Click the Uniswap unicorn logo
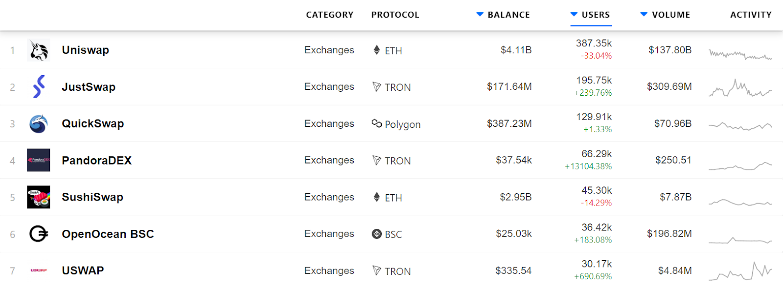The height and width of the screenshot is (287, 783). click(x=38, y=50)
